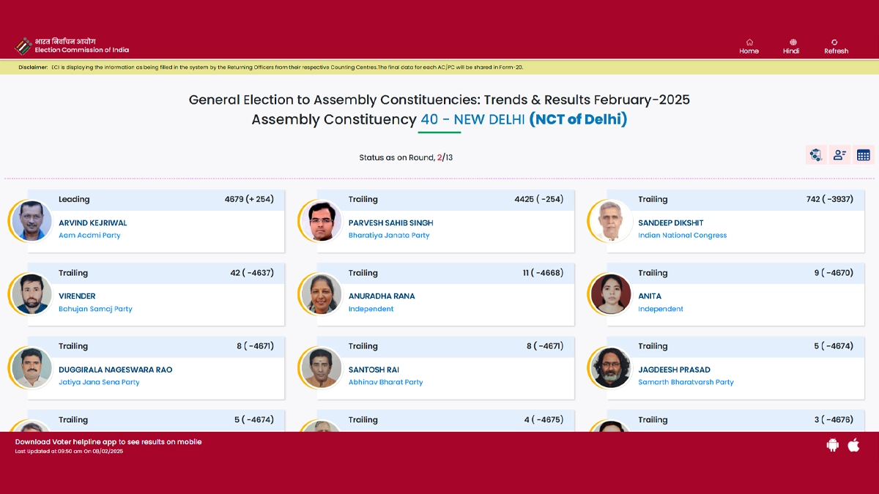Open the Apple app download icon
The image size is (879, 494).
[853, 445]
